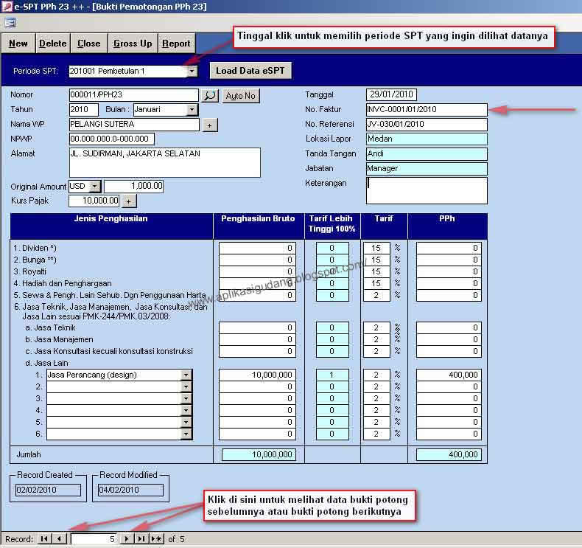Click the form icon below the title bar
The height and width of the screenshot is (548, 582).
coord(10,23)
